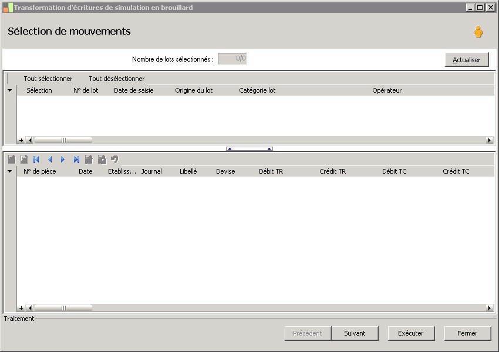499x352 pixels.
Task: Go to next record with blue right arrow
Action: click(x=63, y=160)
